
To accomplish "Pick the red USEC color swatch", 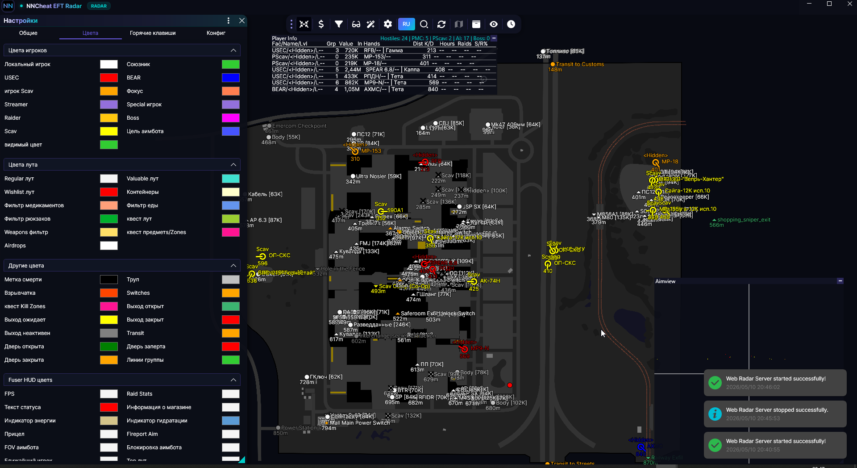I will coord(109,78).
